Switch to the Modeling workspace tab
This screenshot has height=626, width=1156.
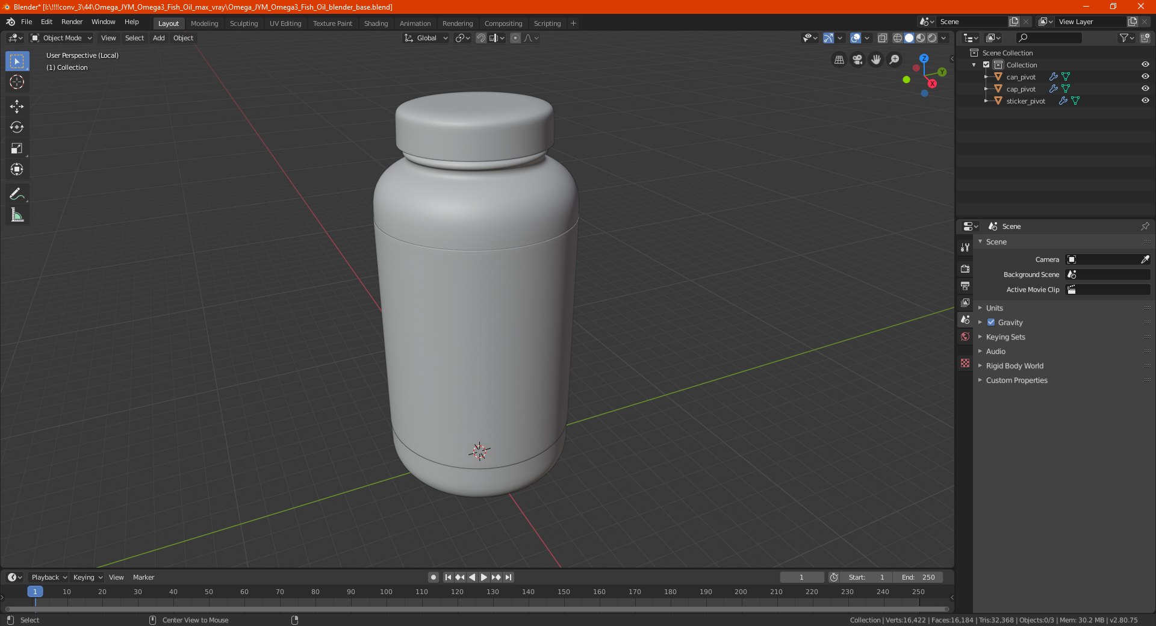pos(204,23)
